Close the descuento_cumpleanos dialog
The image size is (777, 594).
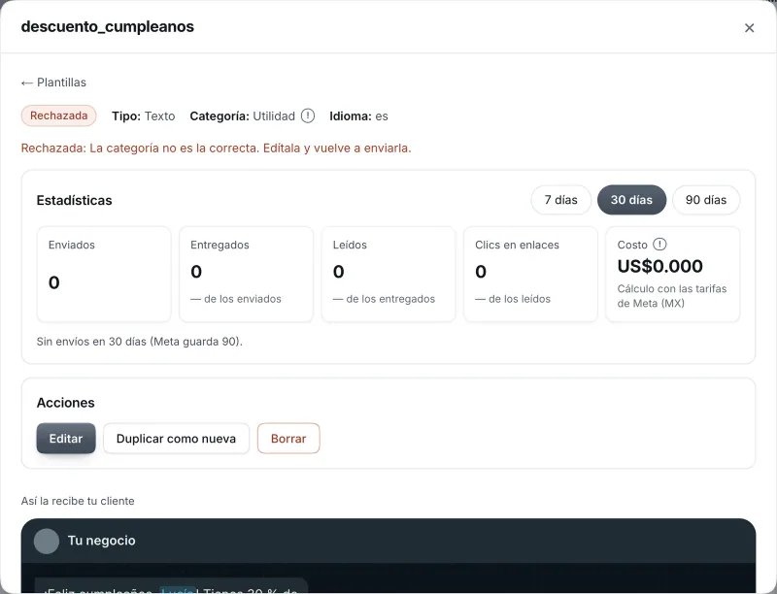(x=749, y=28)
